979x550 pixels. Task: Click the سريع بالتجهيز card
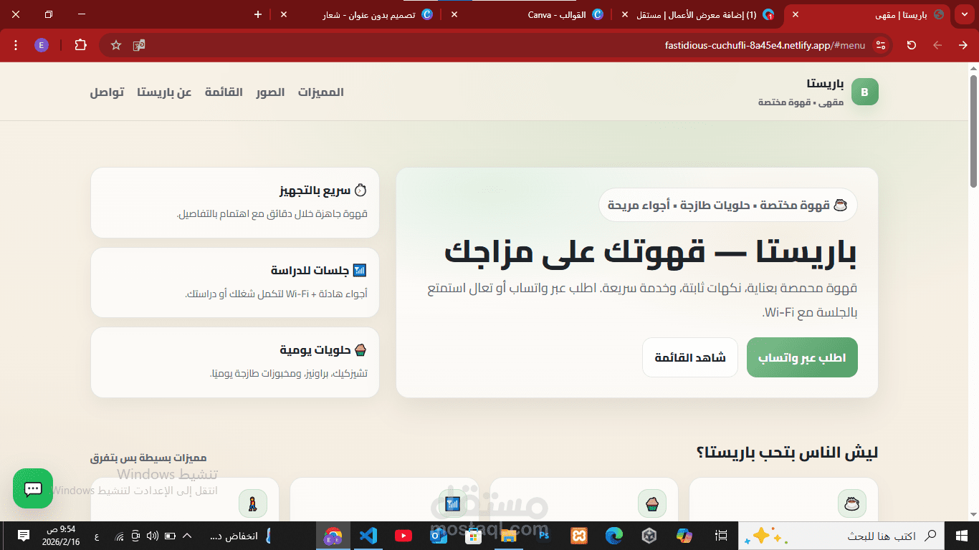[x=235, y=203]
